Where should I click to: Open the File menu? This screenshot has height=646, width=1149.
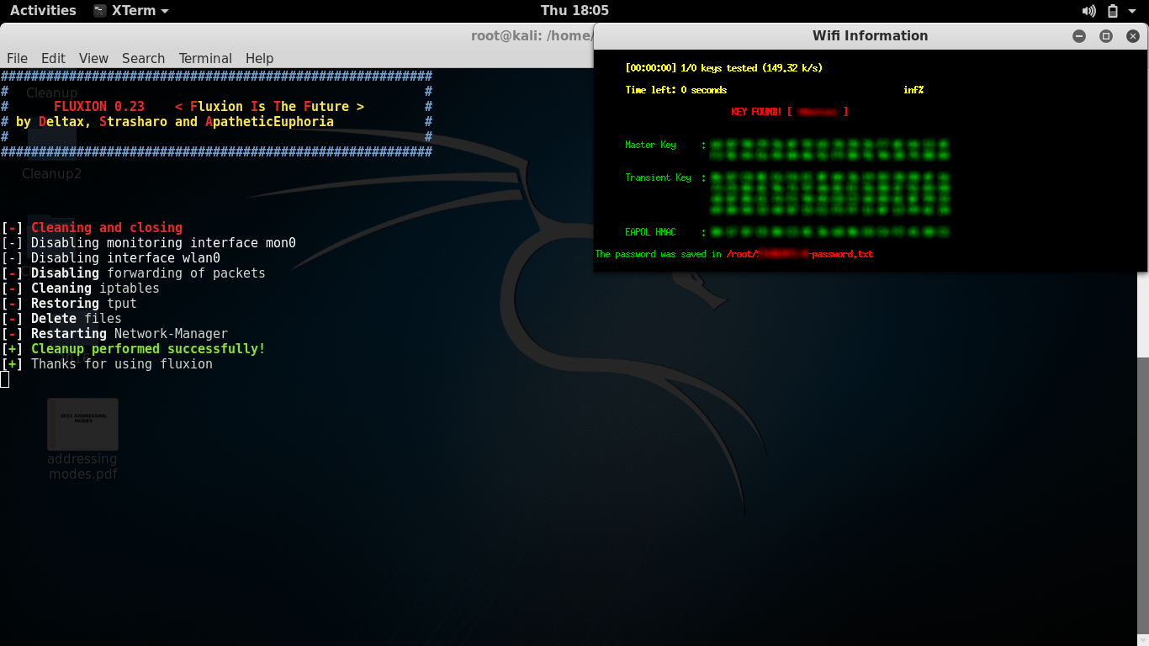[x=17, y=58]
